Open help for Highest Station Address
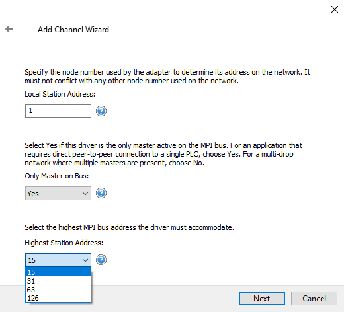The image size is (344, 312). coord(101,260)
